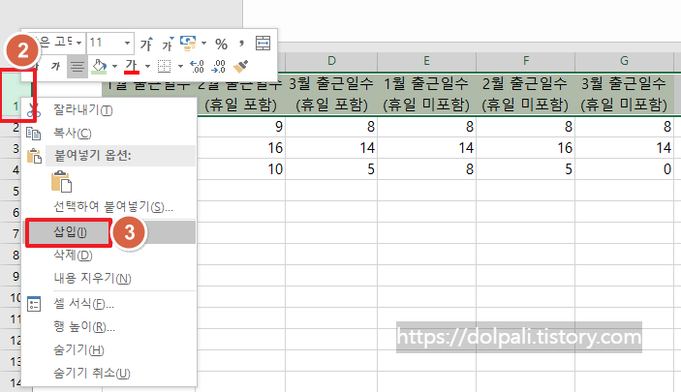Decrease decimal places icon

(219, 67)
